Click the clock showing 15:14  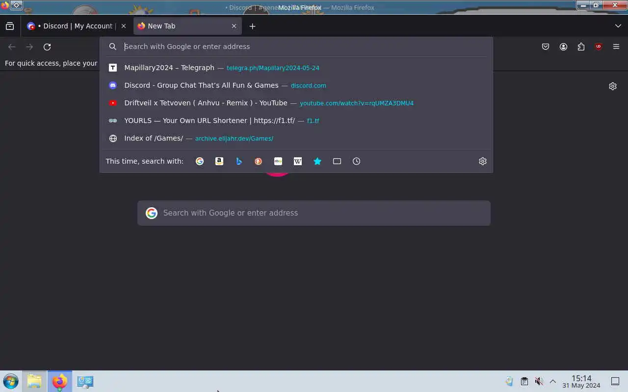(x=581, y=382)
